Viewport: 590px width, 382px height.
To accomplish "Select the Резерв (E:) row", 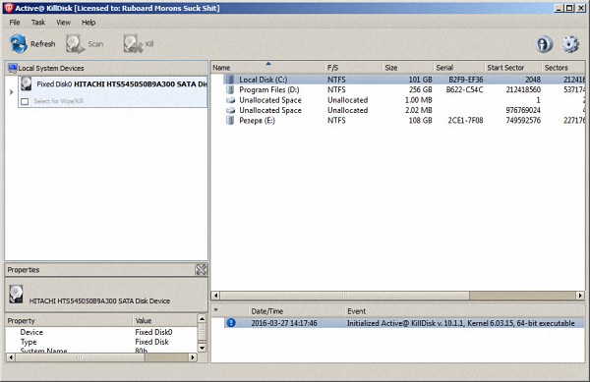I will (x=404, y=121).
